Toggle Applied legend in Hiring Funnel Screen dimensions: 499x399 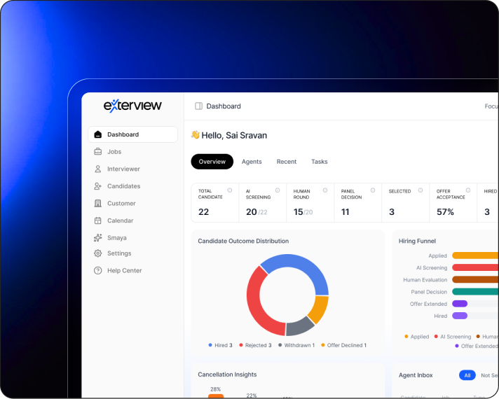point(416,337)
